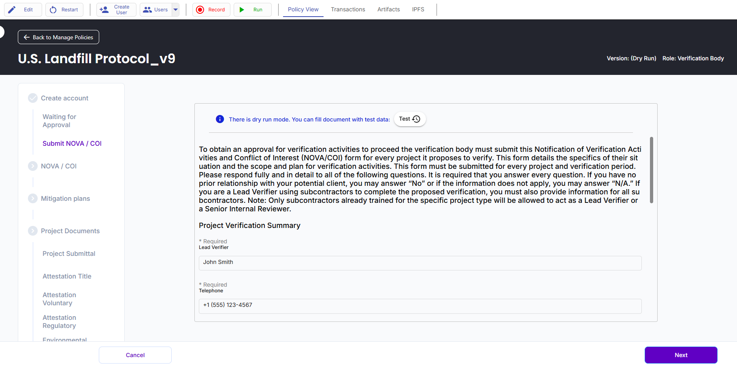Expand the NOVA / COI step

[33, 166]
